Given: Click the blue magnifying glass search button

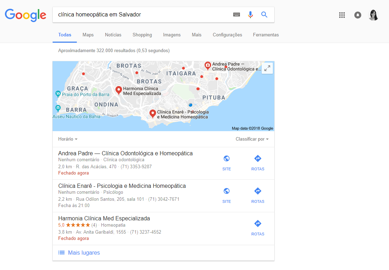Looking at the screenshot, I should click(x=264, y=15).
